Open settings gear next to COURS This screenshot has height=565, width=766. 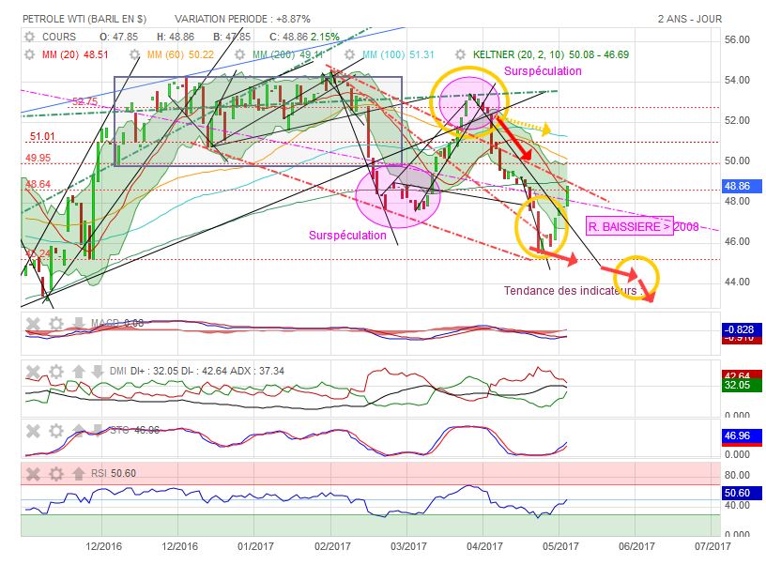click(30, 37)
